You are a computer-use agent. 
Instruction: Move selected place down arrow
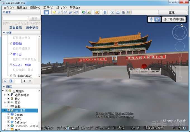(30, 81)
